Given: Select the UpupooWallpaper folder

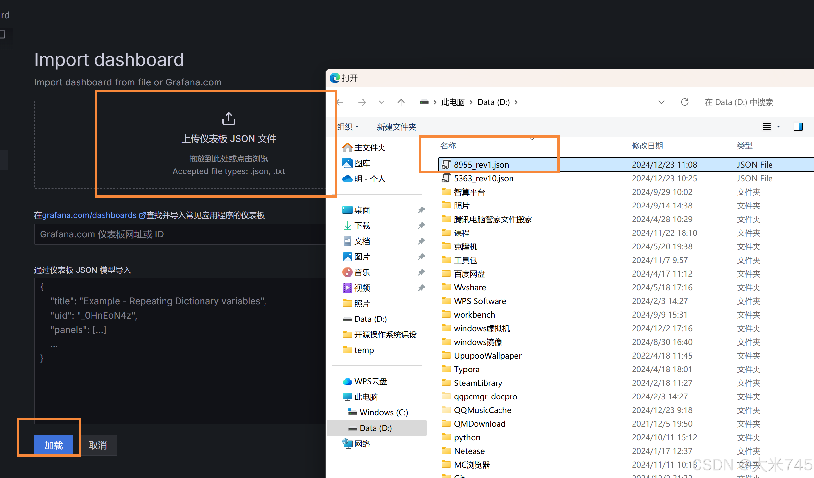Looking at the screenshot, I should (487, 356).
